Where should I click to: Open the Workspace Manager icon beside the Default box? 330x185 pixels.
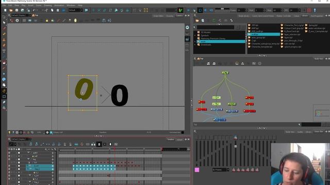coord(86,10)
